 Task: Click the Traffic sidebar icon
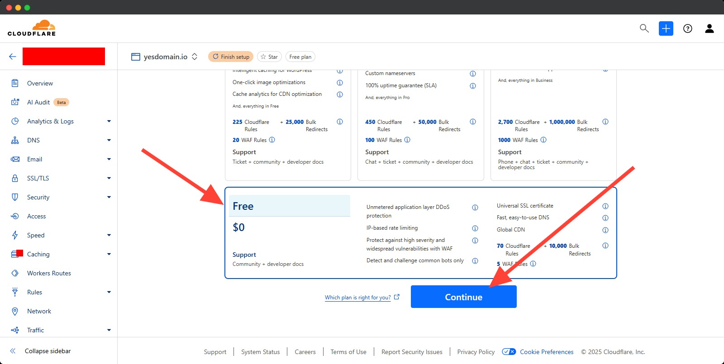pyautogui.click(x=15, y=330)
